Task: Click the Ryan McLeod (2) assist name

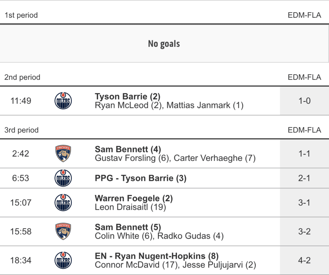Action: tap(128, 105)
